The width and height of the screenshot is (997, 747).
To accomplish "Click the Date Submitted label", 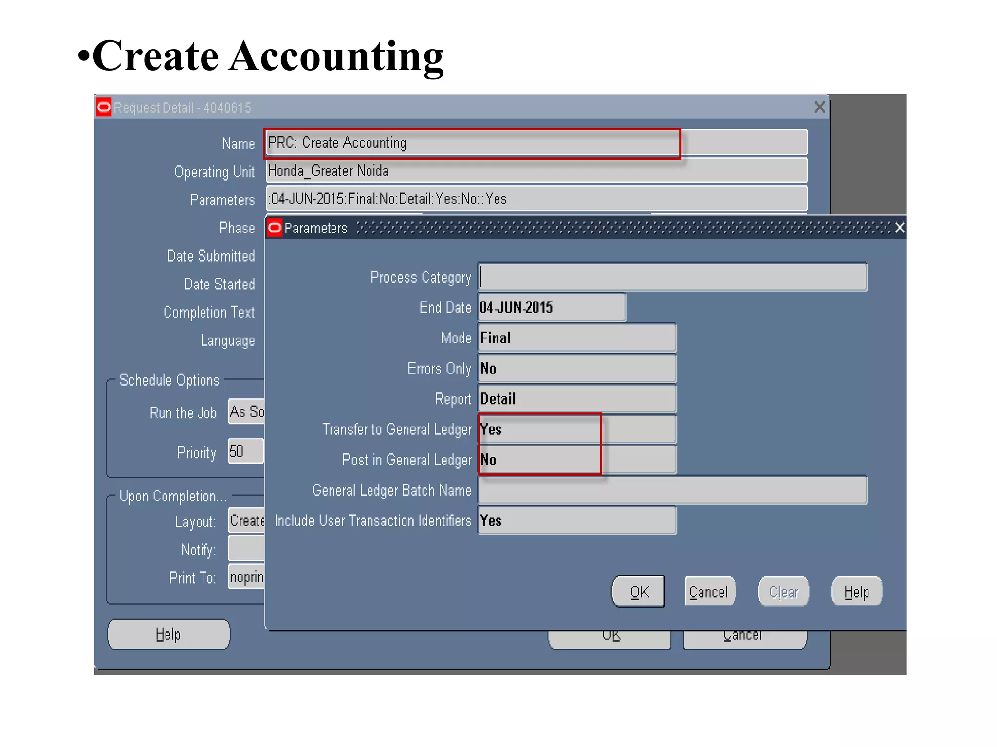I will point(211,256).
